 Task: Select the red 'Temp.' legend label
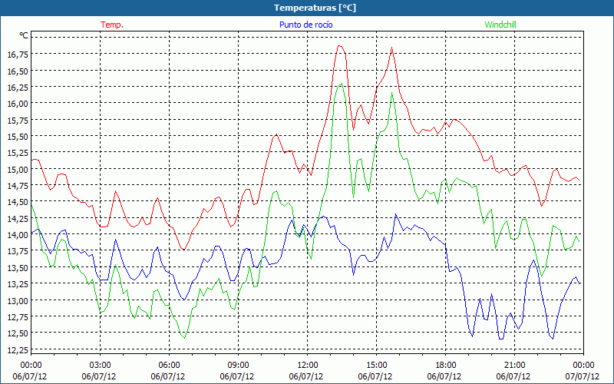pyautogui.click(x=112, y=25)
